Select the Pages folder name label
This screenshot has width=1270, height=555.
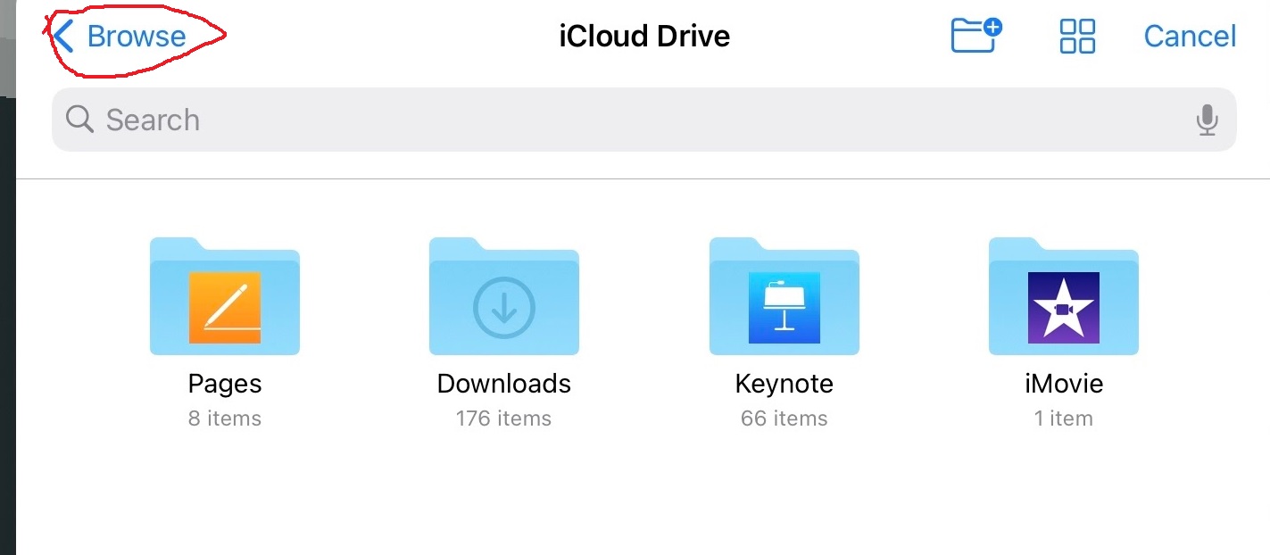pyautogui.click(x=225, y=384)
